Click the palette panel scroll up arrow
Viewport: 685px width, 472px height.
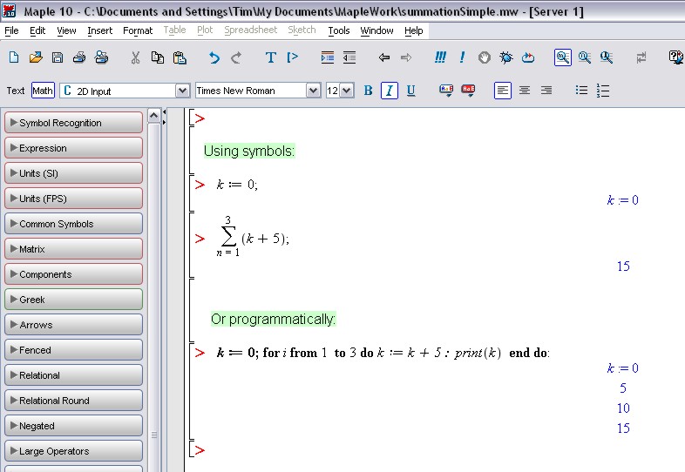coord(153,115)
